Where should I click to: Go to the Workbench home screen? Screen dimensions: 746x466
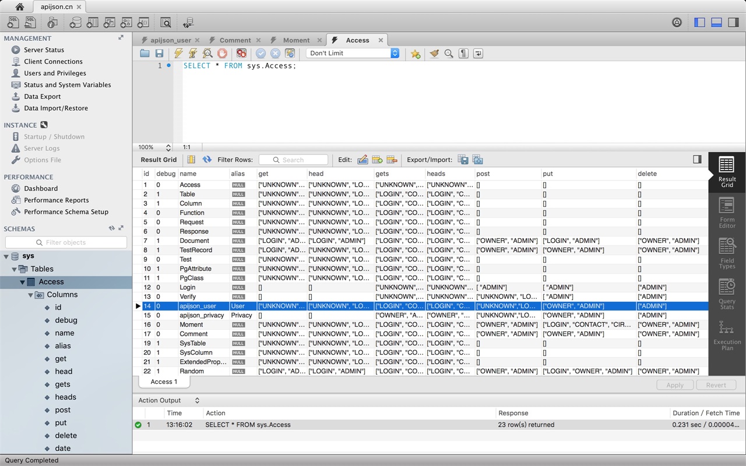point(20,7)
